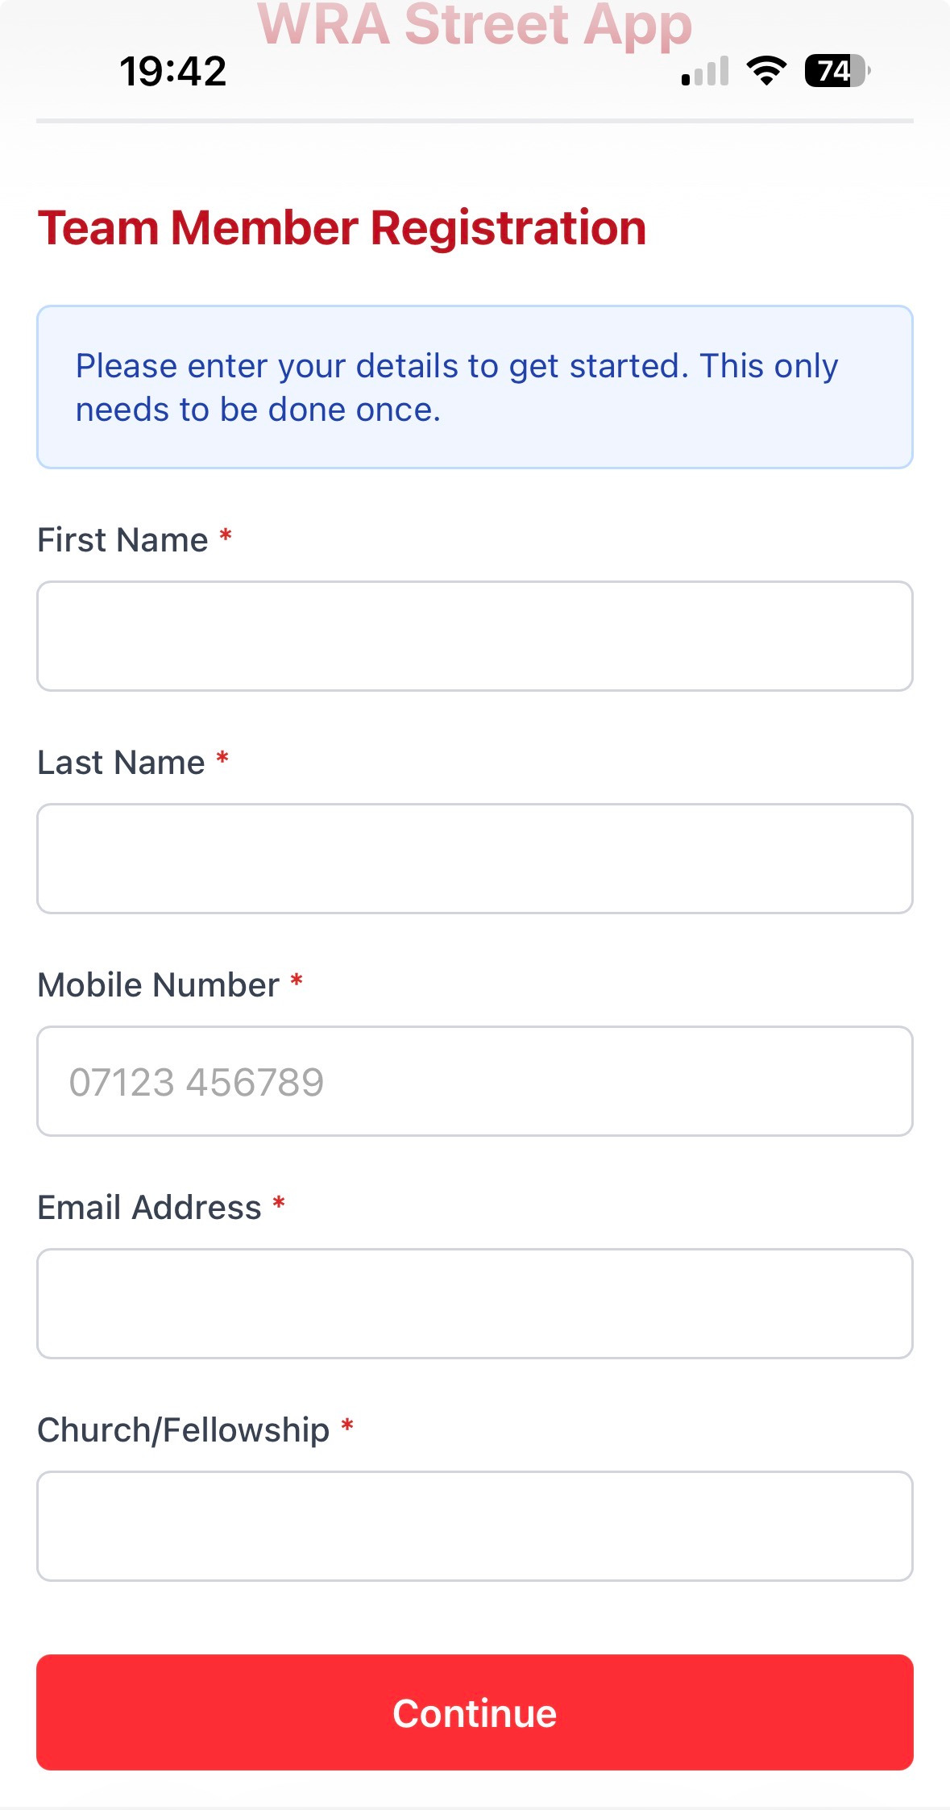Image resolution: width=950 pixels, height=1810 pixels.
Task: Focus the Last Name input field
Action: (x=475, y=859)
